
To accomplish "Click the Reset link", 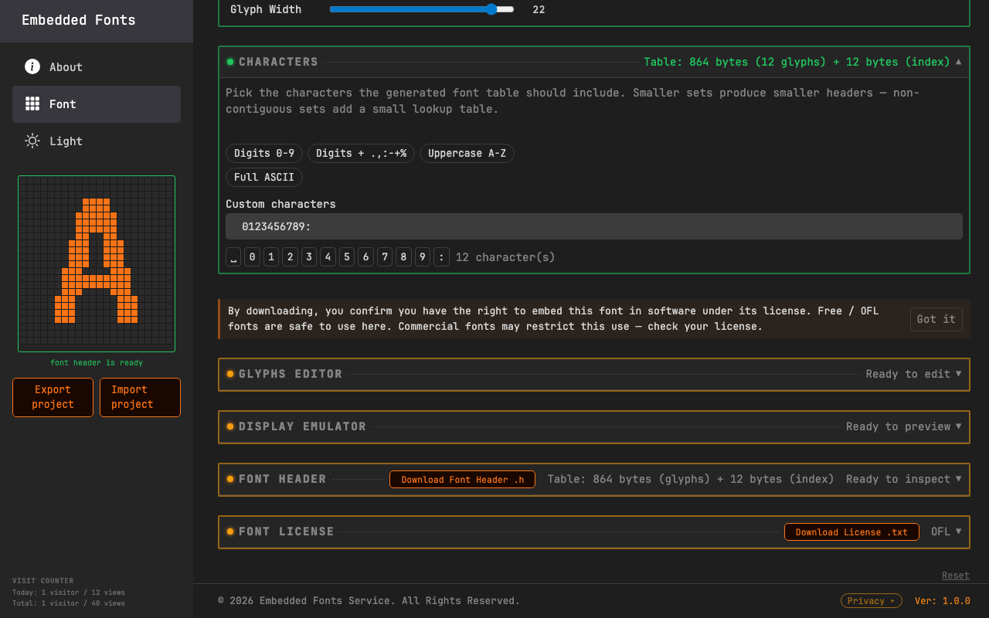I will (955, 576).
